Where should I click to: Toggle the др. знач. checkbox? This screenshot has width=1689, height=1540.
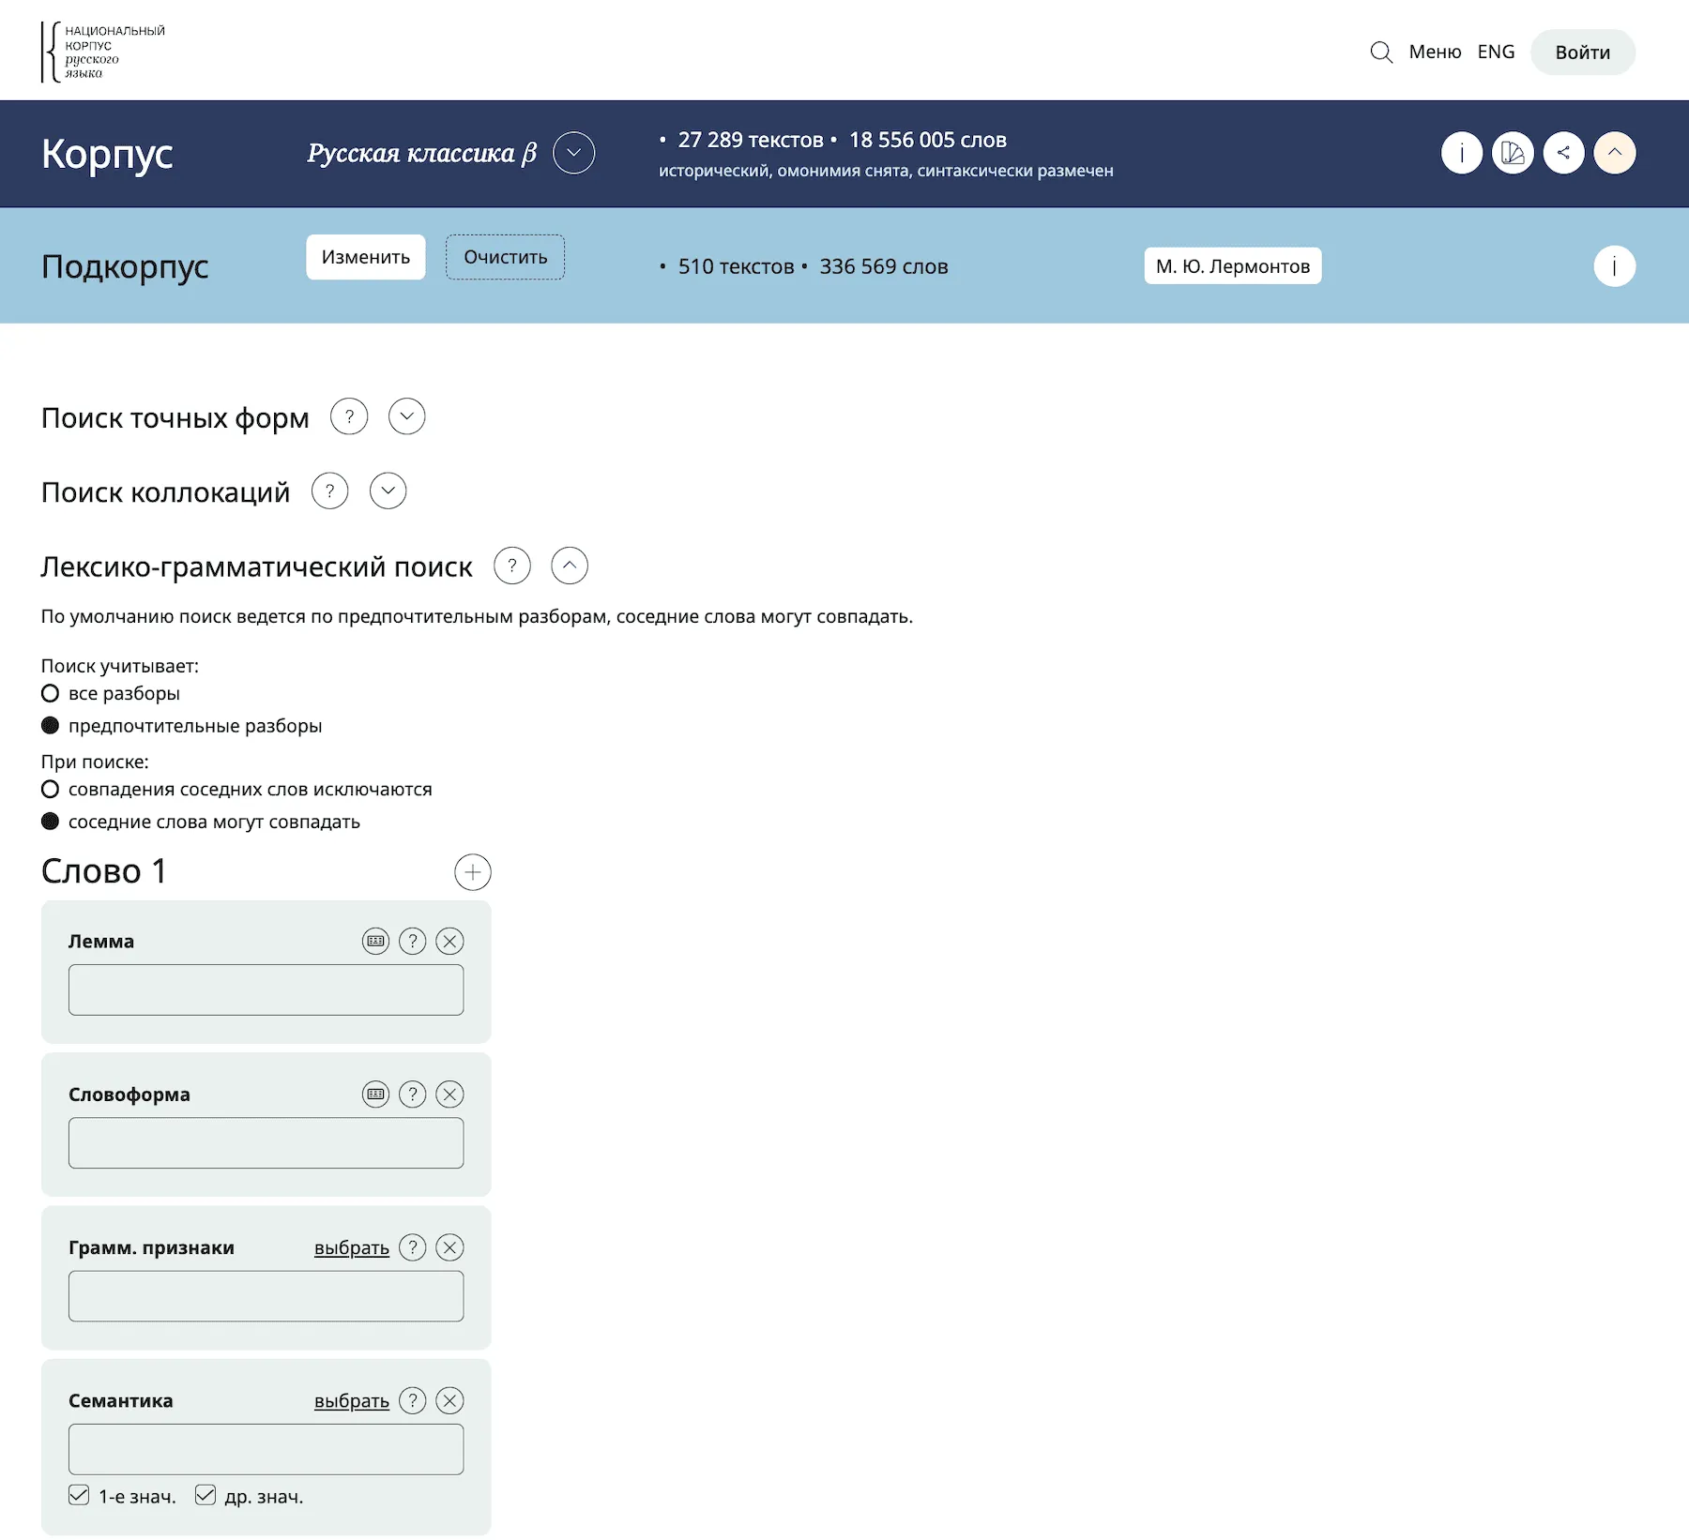pos(205,1495)
